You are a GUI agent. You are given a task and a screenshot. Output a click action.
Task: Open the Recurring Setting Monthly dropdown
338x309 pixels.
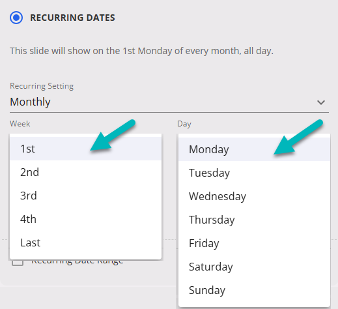[169, 102]
